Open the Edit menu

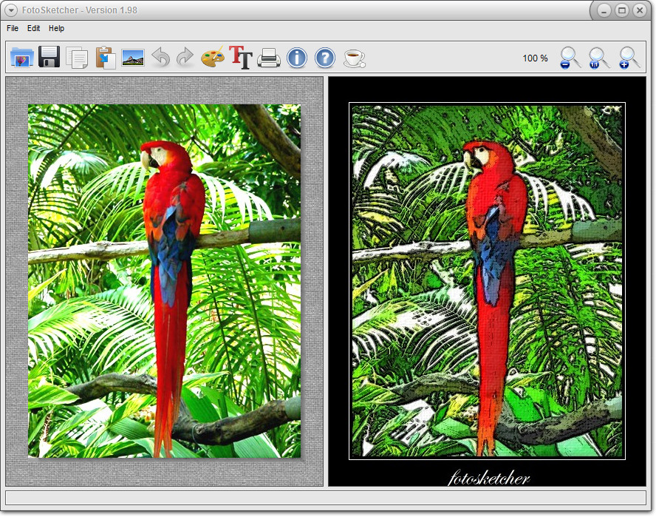pos(33,28)
